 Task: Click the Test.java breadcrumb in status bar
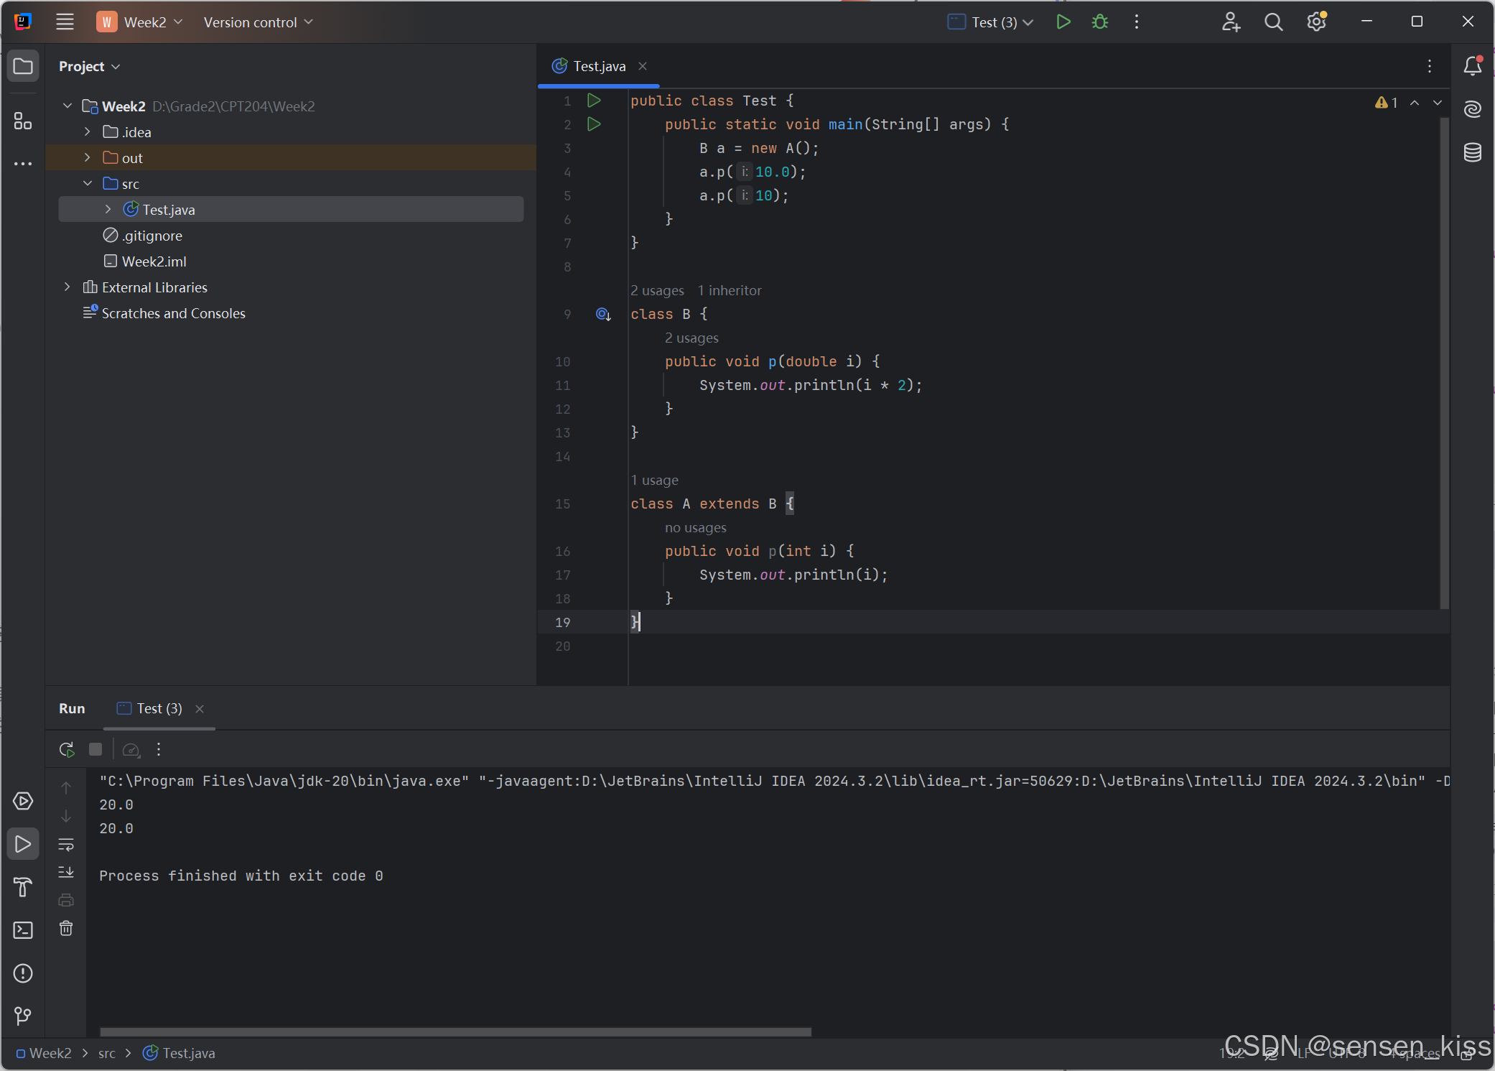click(x=180, y=1053)
